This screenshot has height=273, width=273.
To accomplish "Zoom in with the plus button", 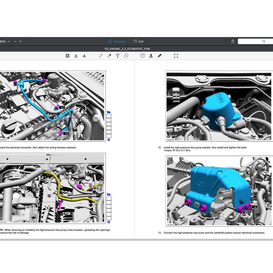I will pyautogui.click(x=20, y=42).
